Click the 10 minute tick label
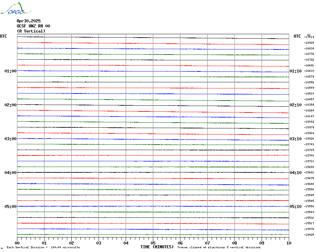This screenshot has width=316, height=252. pyautogui.click(x=289, y=243)
